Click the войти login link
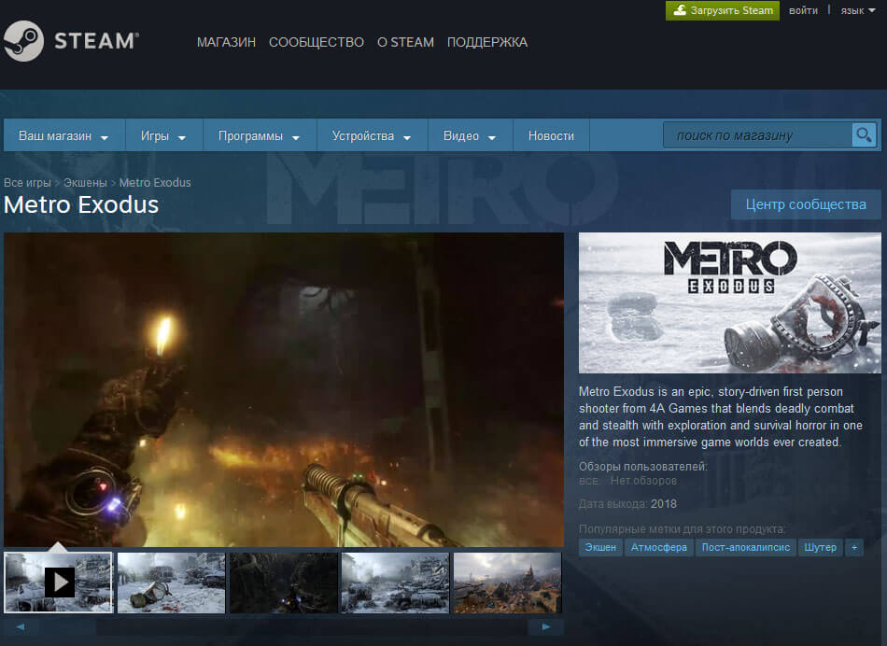The width and height of the screenshot is (887, 646). click(803, 10)
